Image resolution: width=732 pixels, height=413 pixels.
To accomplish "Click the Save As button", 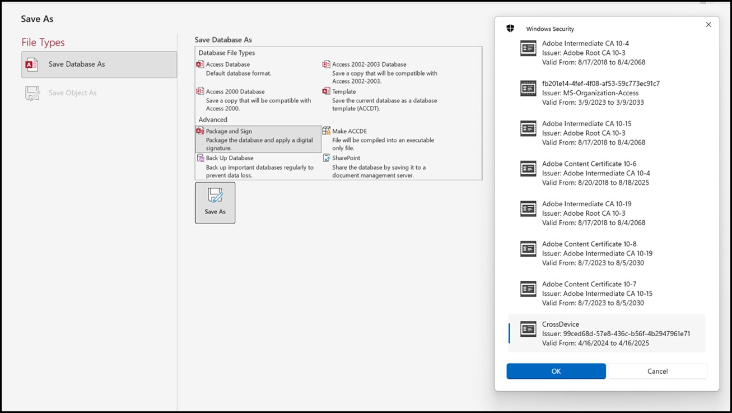I will click(x=215, y=202).
